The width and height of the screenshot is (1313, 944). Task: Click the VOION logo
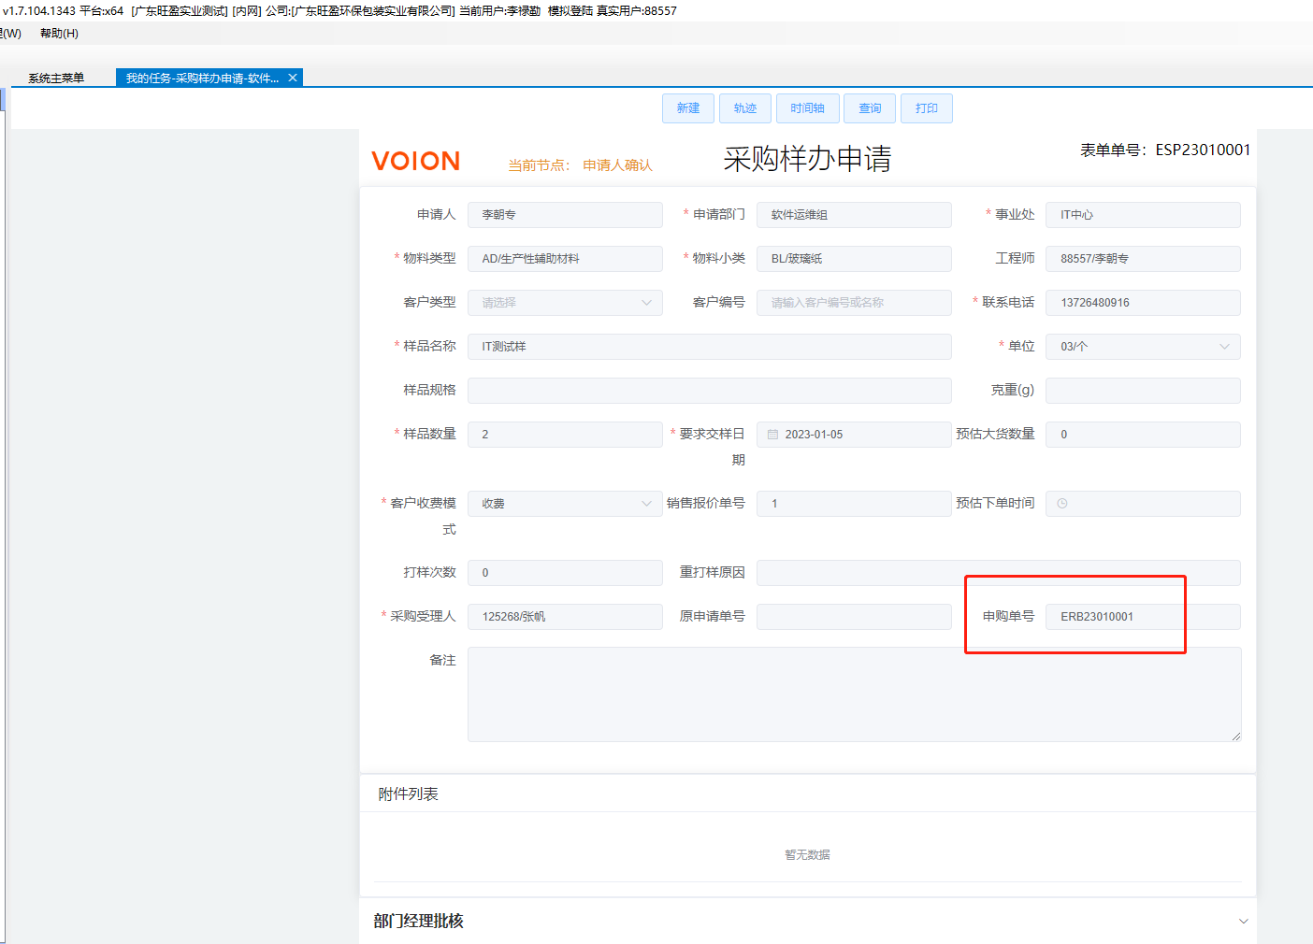pyautogui.click(x=416, y=161)
